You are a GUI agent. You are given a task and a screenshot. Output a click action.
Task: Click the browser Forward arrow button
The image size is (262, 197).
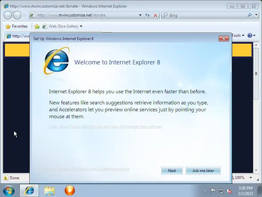click(17, 15)
